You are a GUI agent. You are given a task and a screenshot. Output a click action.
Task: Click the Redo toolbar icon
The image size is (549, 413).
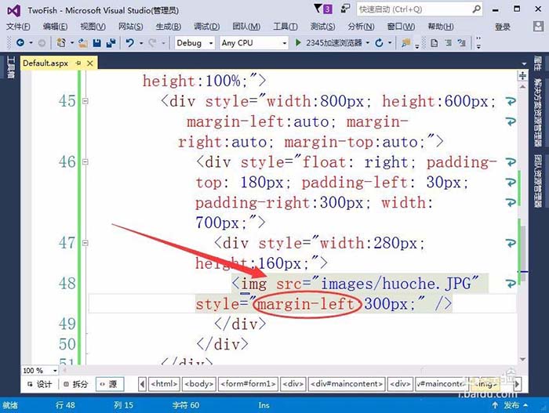pyautogui.click(x=152, y=43)
